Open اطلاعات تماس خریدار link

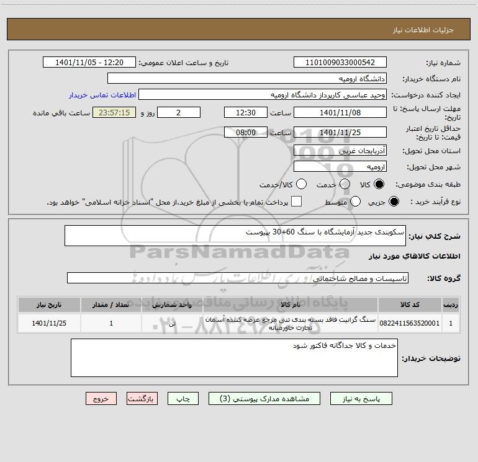click(102, 95)
